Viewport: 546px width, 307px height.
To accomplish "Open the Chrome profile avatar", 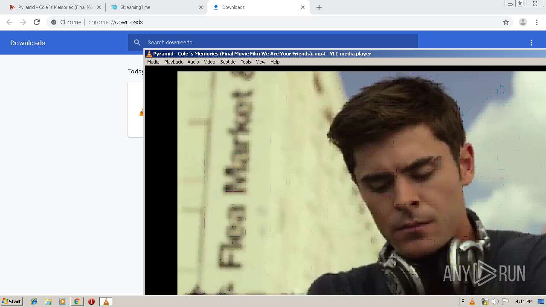I will (523, 22).
